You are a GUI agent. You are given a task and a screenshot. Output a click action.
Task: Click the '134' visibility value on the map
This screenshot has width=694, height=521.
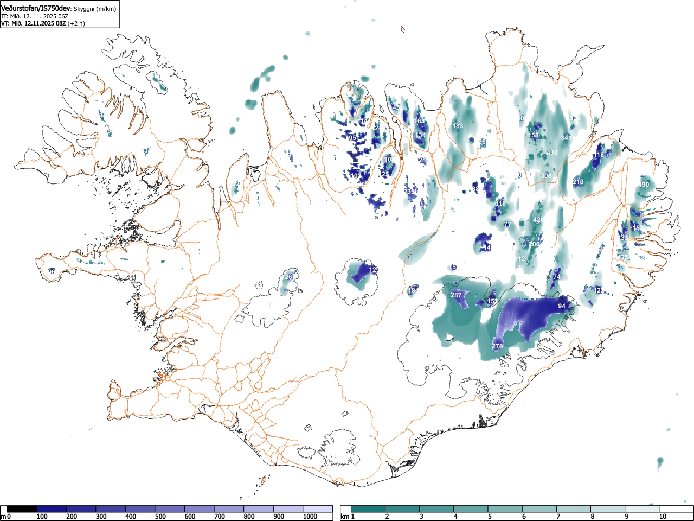[x=420, y=135]
